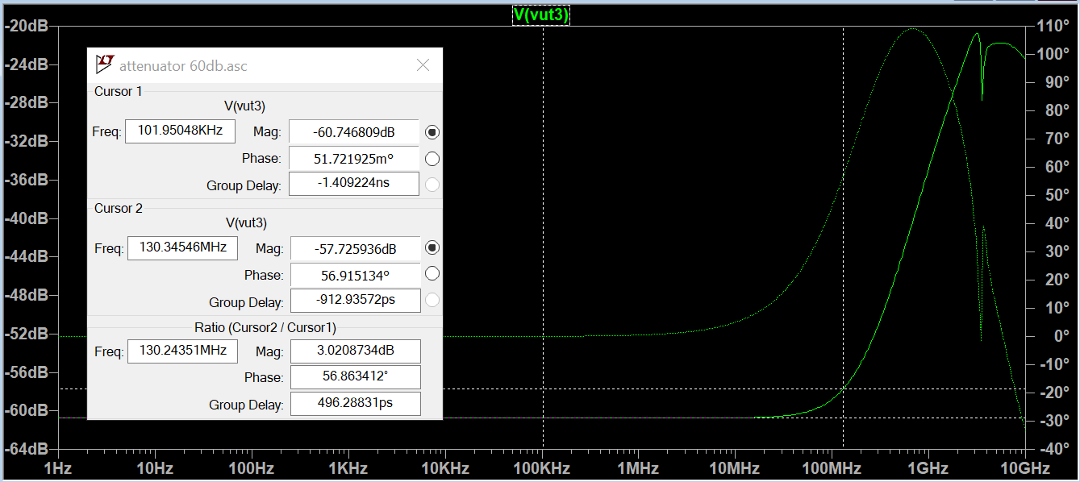1080x482 pixels.
Task: Click the Ratio Mag value field
Action: click(355, 351)
